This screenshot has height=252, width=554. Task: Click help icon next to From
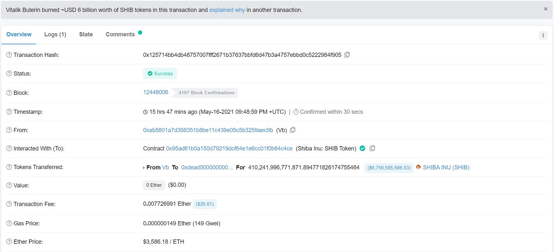tap(9, 130)
